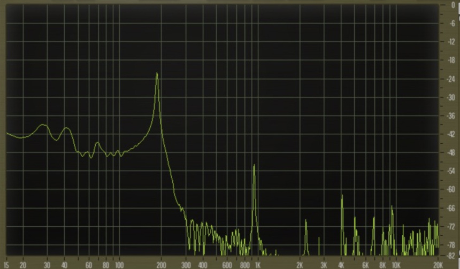Click the 10K frequency axis label
This screenshot has width=460, height=269.
[396, 265]
